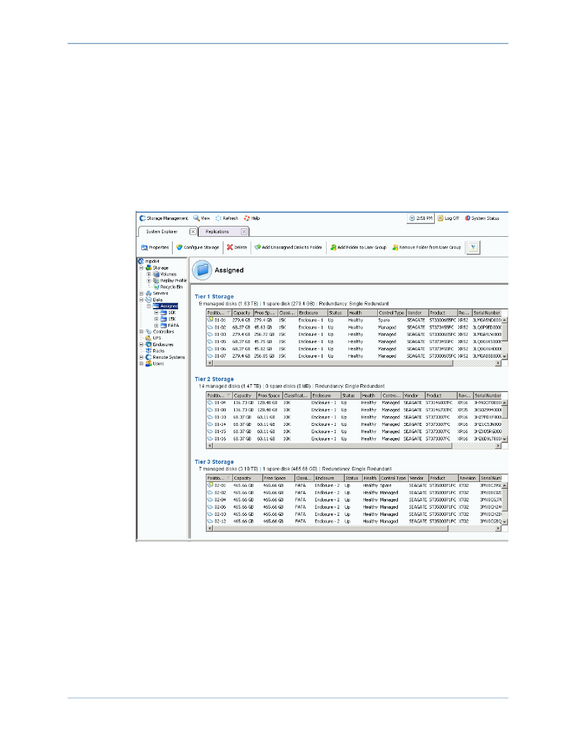Select the 15K disk folder icon
This screenshot has height=746, width=576.
[x=164, y=319]
